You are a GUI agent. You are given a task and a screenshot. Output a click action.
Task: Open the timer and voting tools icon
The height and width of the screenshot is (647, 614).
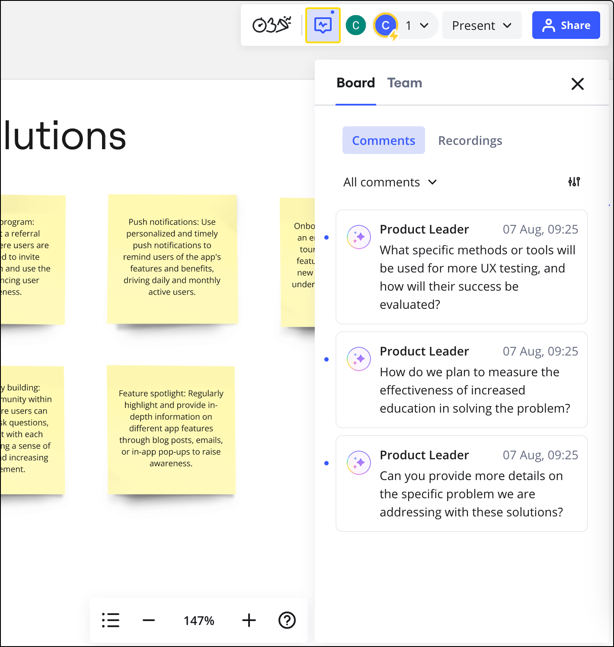tap(272, 26)
